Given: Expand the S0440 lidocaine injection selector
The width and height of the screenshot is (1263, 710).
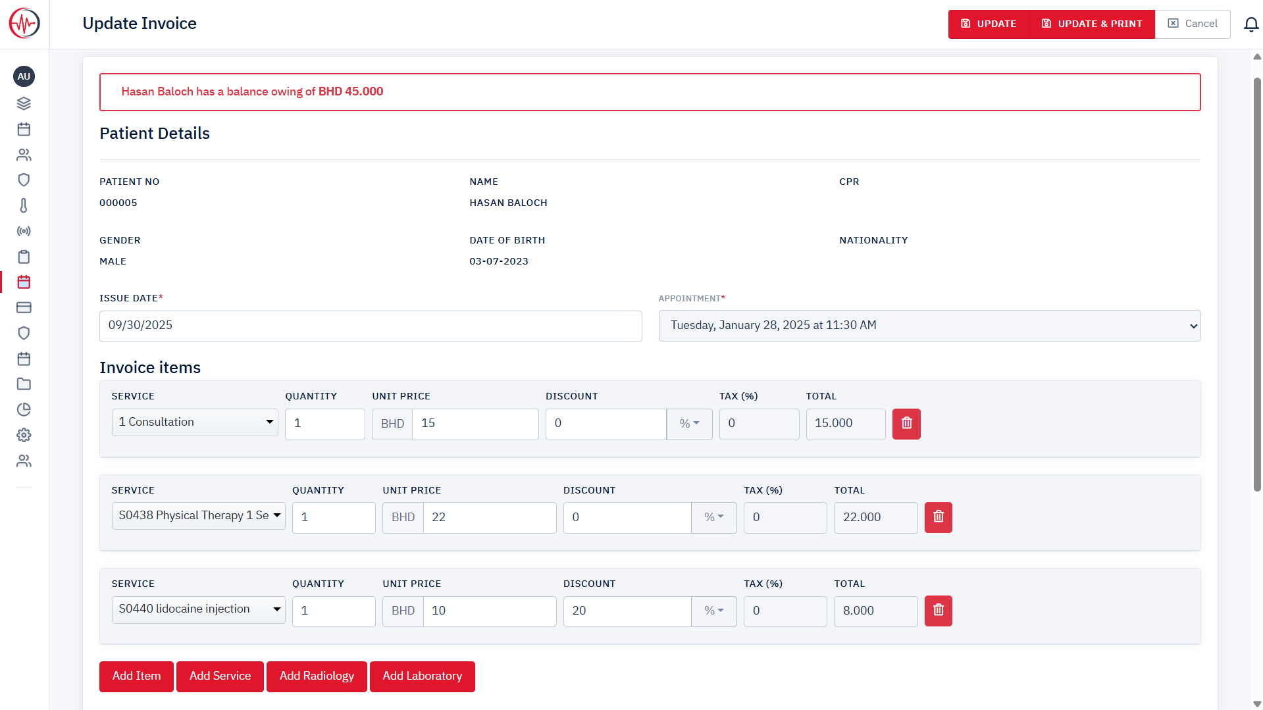Looking at the screenshot, I should click(198, 609).
